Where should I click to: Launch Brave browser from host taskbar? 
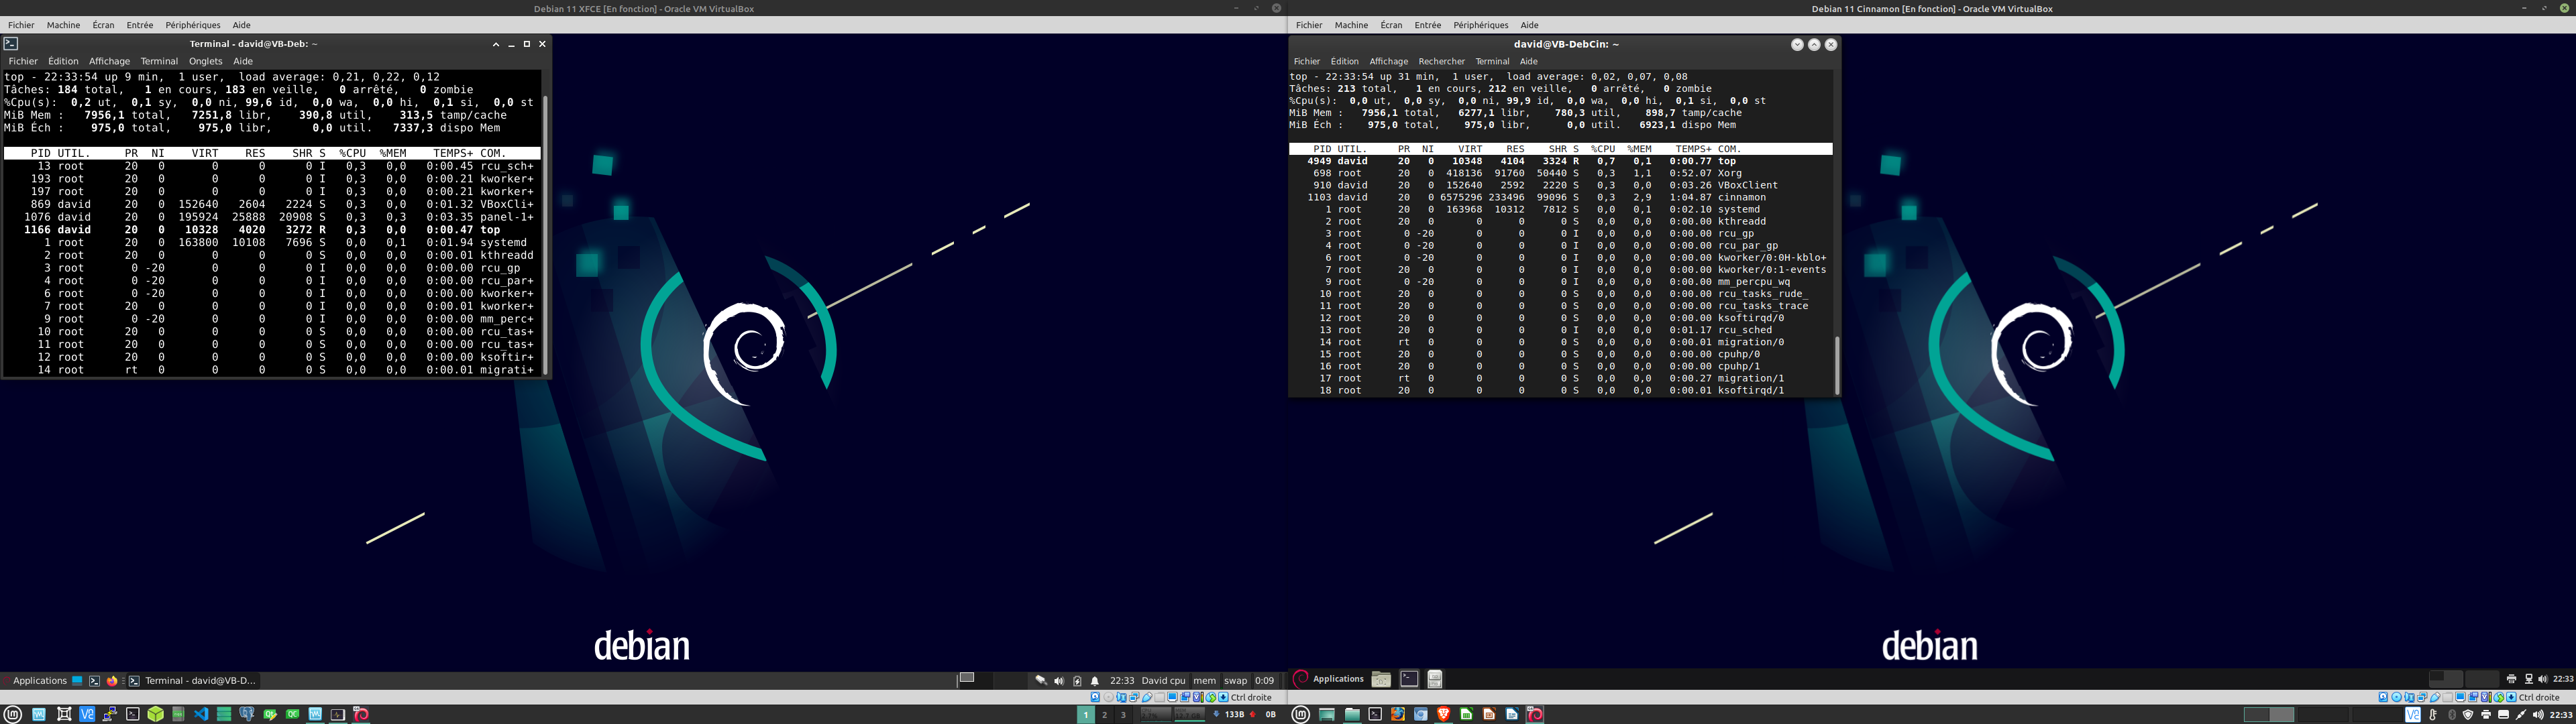pyautogui.click(x=1443, y=714)
